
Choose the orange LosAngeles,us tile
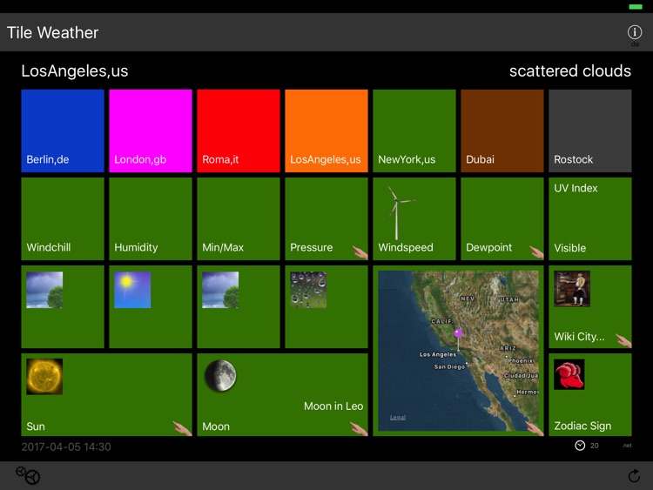(326, 131)
